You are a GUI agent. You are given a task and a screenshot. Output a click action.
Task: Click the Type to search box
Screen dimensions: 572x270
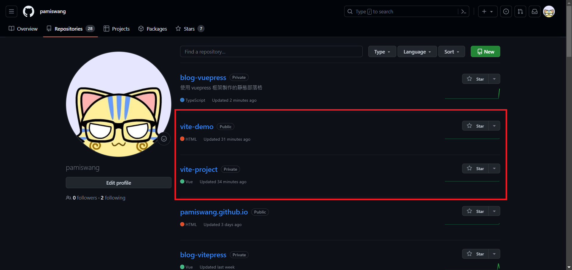click(x=407, y=12)
